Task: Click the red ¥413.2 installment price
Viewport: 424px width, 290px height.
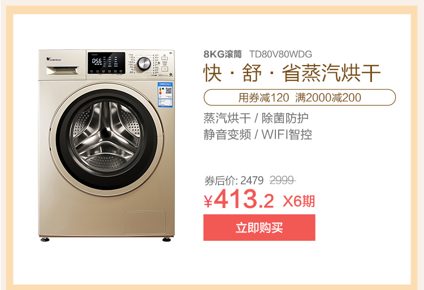Action: point(239,200)
